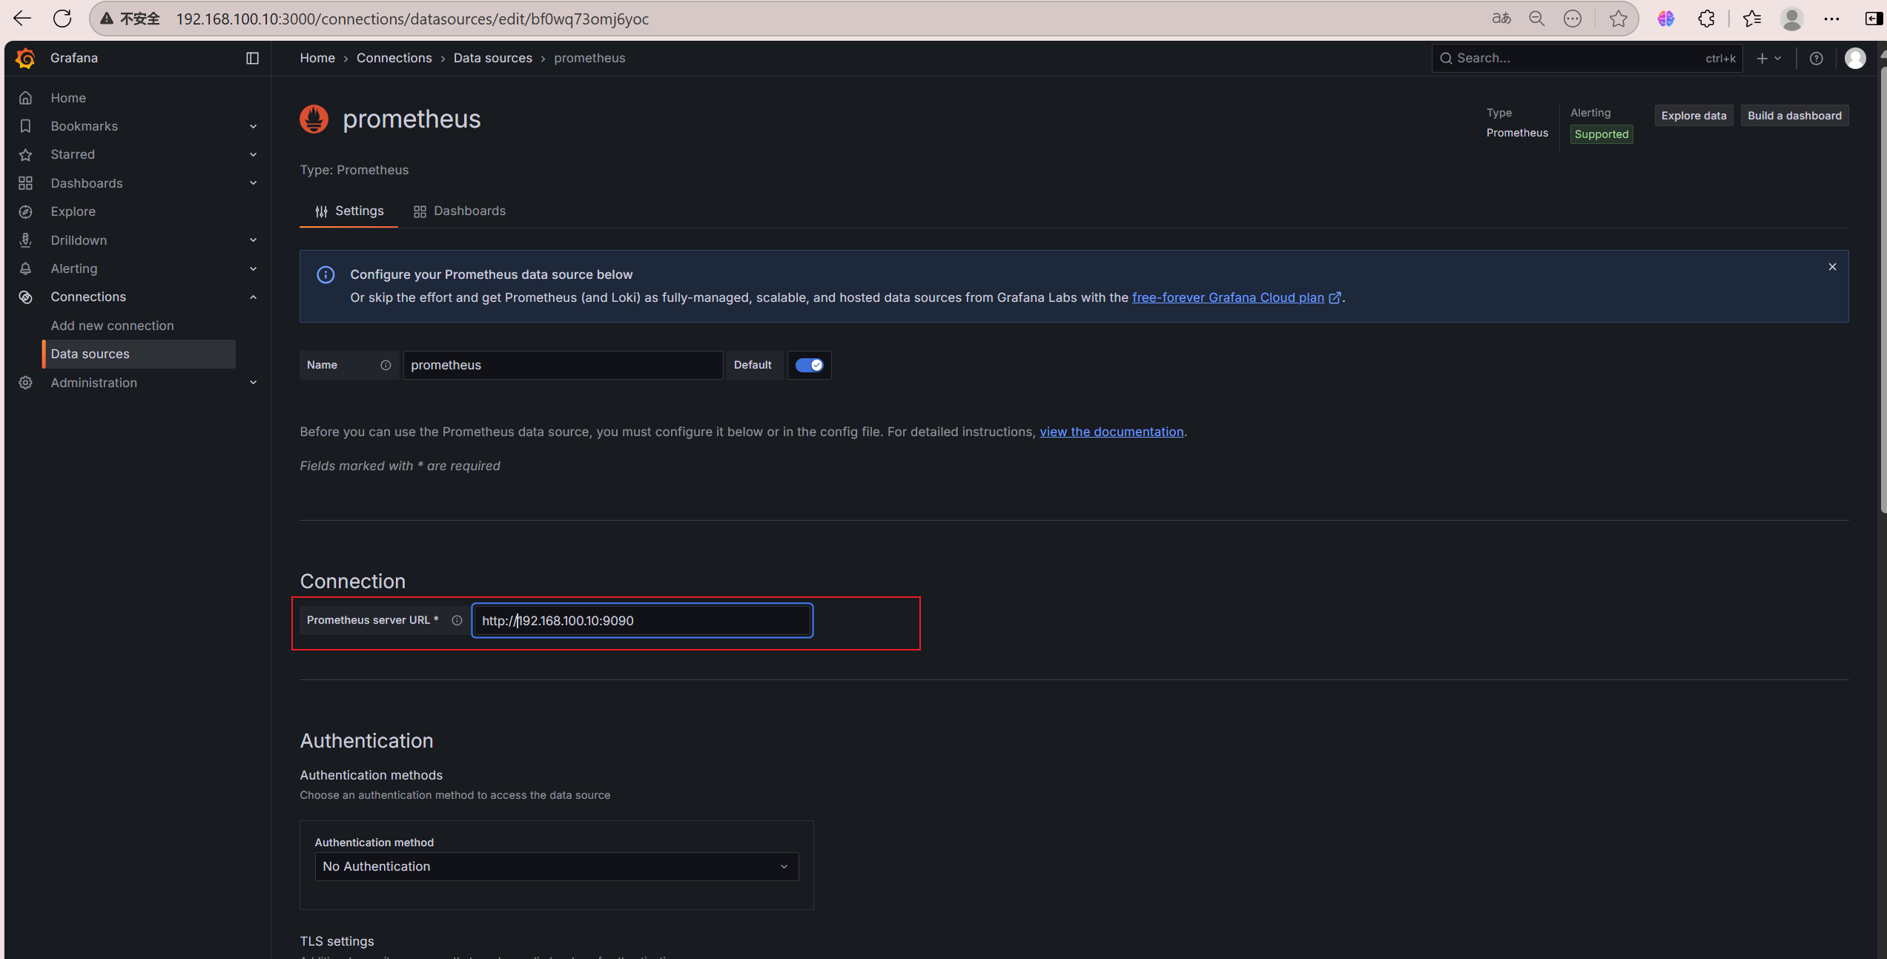
Task: Go to Home breadcrumb link
Action: [317, 58]
